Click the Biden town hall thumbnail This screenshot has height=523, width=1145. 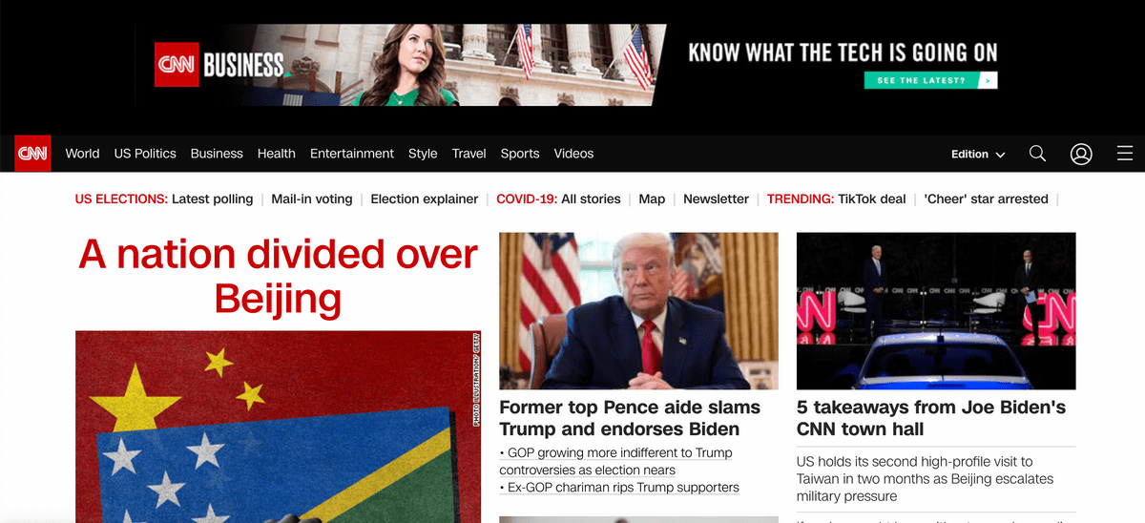[x=936, y=311]
